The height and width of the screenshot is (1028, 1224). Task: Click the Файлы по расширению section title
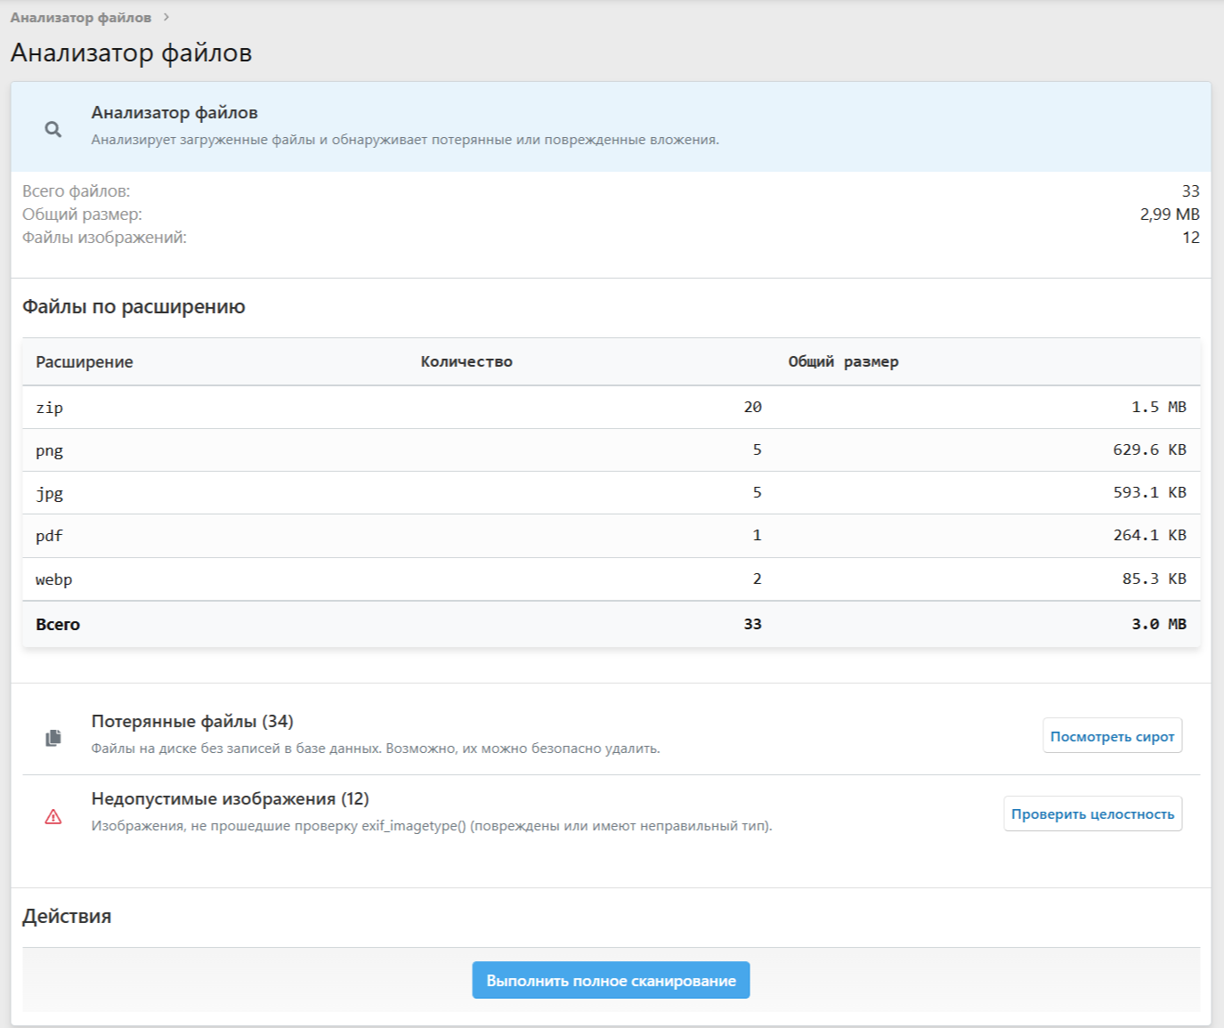(x=134, y=307)
